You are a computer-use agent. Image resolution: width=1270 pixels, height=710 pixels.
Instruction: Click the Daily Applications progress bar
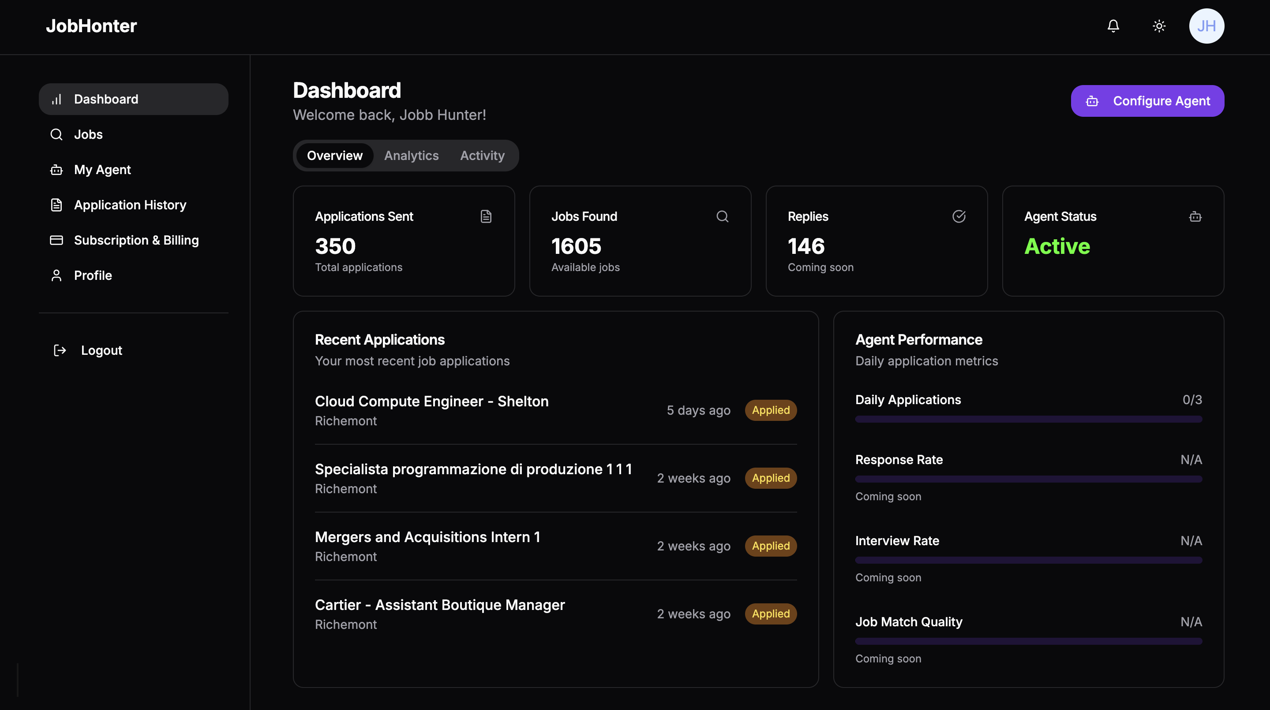(1028, 419)
